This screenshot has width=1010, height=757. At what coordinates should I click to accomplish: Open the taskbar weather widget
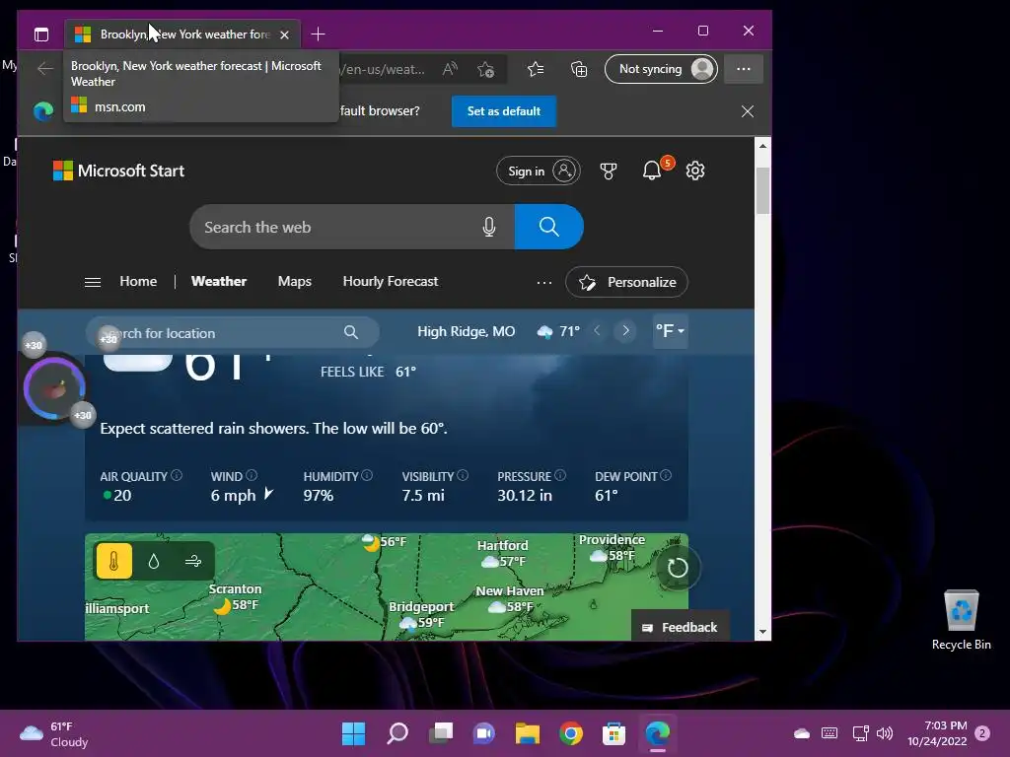point(54,733)
